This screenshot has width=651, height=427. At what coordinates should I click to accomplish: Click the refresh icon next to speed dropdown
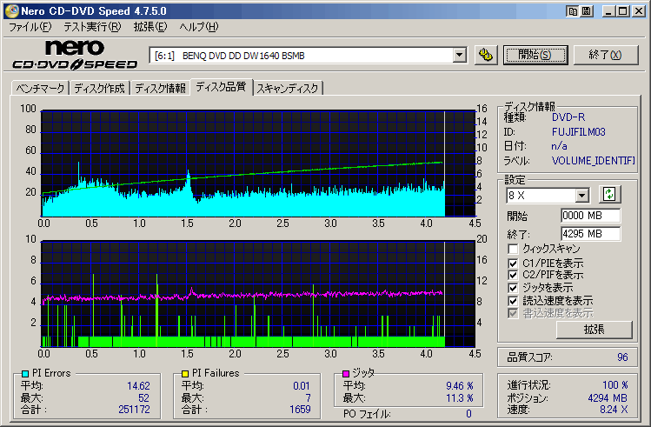609,194
